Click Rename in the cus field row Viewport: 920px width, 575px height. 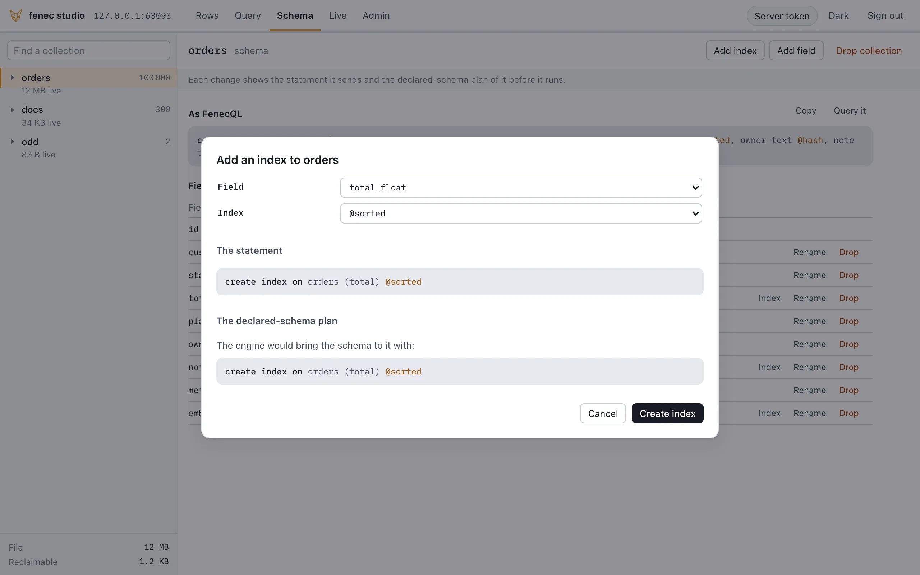[x=809, y=253]
